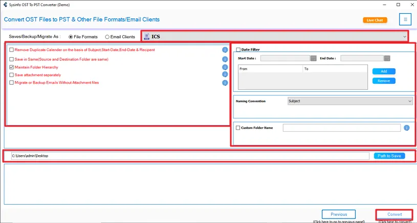
Task: Click the Remove date range button
Action: pos(384,81)
